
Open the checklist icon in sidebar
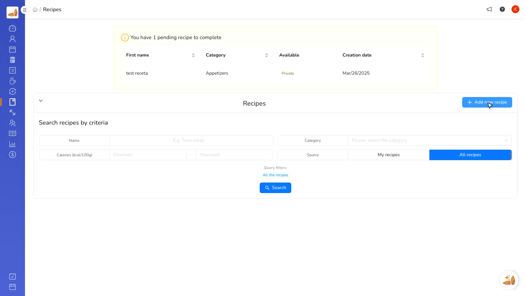(x=12, y=70)
